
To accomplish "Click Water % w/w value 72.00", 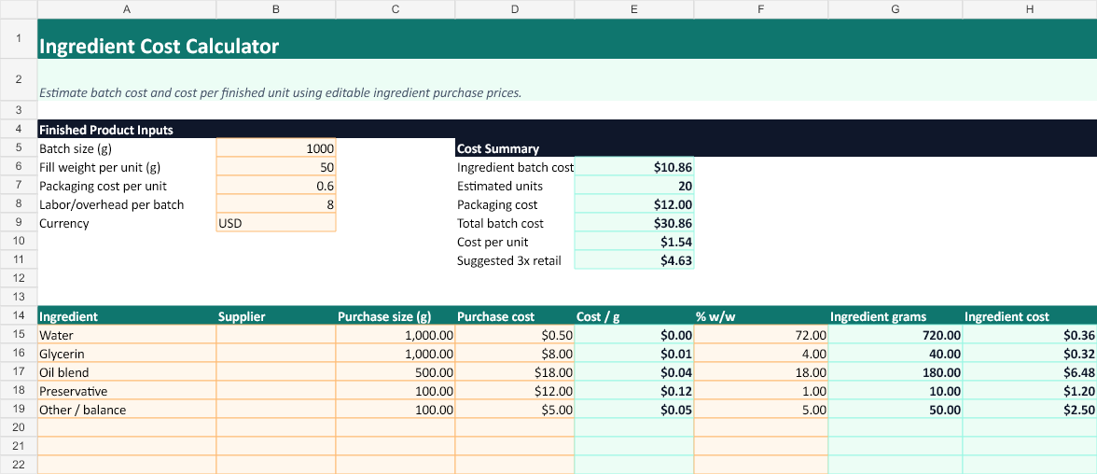I will pyautogui.click(x=761, y=335).
